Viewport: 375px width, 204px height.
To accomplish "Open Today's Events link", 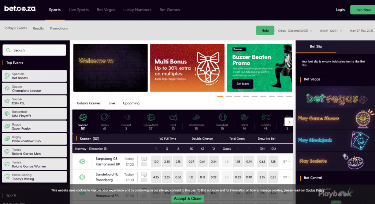I will click(x=15, y=28).
